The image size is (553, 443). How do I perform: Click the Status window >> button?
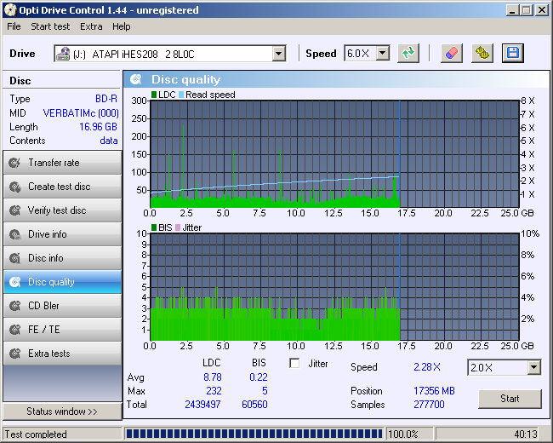(62, 411)
